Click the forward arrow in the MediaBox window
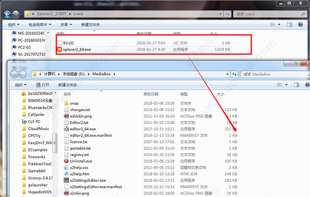 (23, 74)
